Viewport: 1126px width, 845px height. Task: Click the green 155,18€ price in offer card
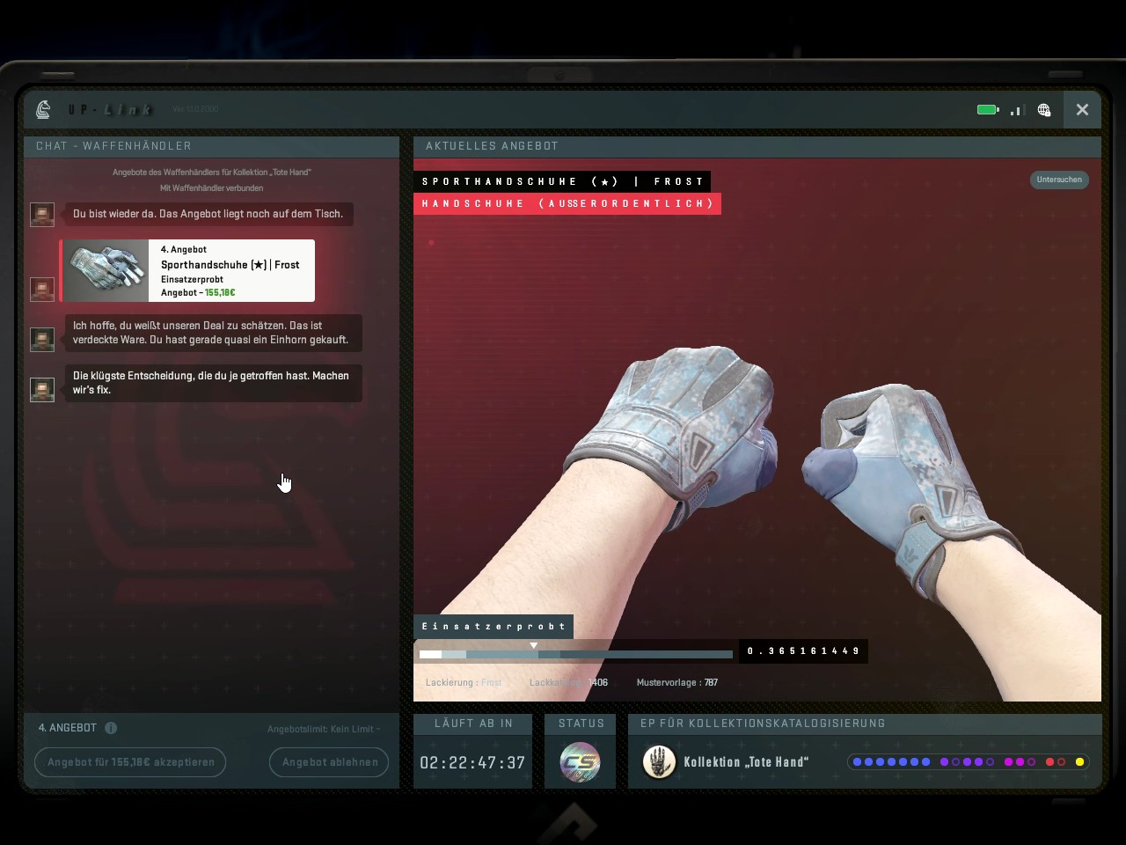tap(220, 293)
